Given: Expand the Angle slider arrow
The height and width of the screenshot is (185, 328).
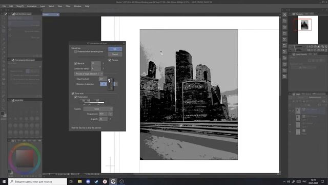Looking at the screenshot, I should tap(110, 119).
